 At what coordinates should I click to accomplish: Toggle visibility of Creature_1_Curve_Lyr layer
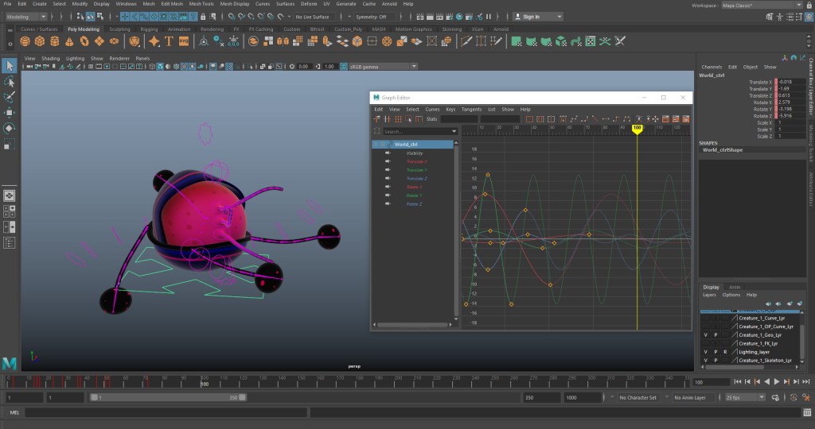(x=705, y=318)
